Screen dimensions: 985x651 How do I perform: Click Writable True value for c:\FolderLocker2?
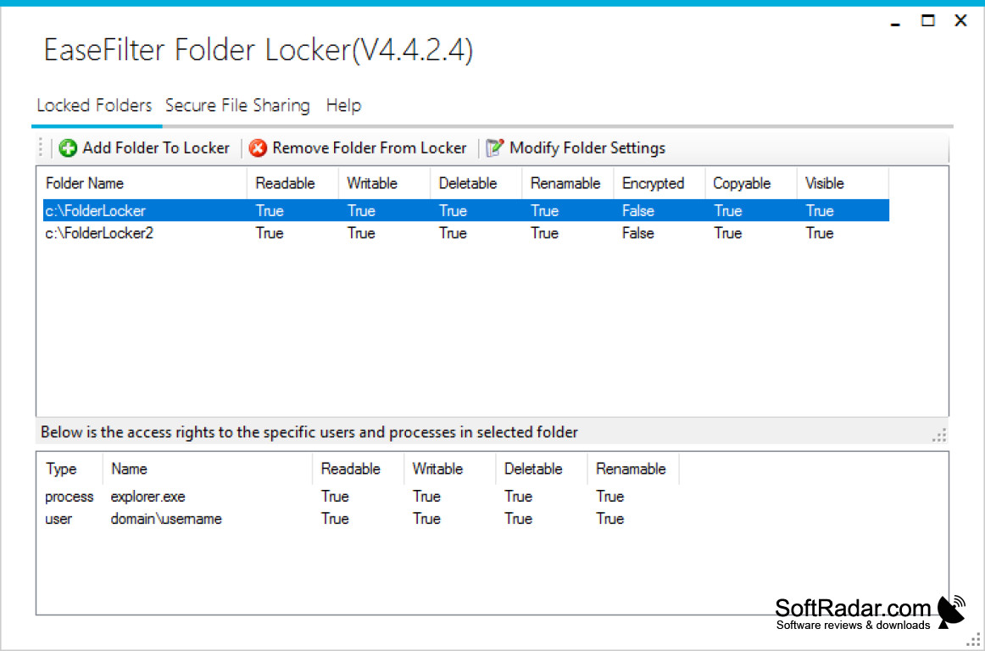pos(361,233)
